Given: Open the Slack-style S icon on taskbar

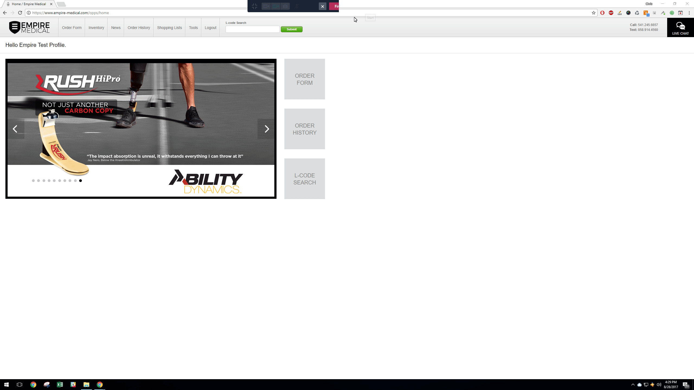Looking at the screenshot, I should 73,385.
